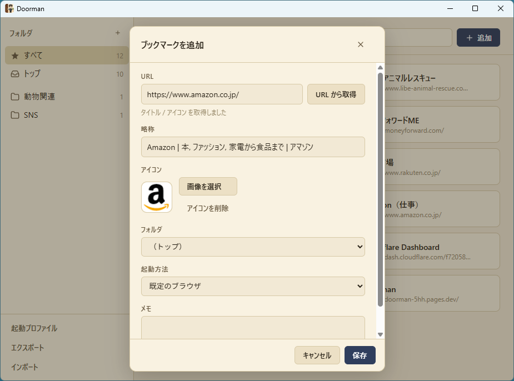Click the URL から取得 button
This screenshot has width=514, height=381.
click(x=336, y=94)
